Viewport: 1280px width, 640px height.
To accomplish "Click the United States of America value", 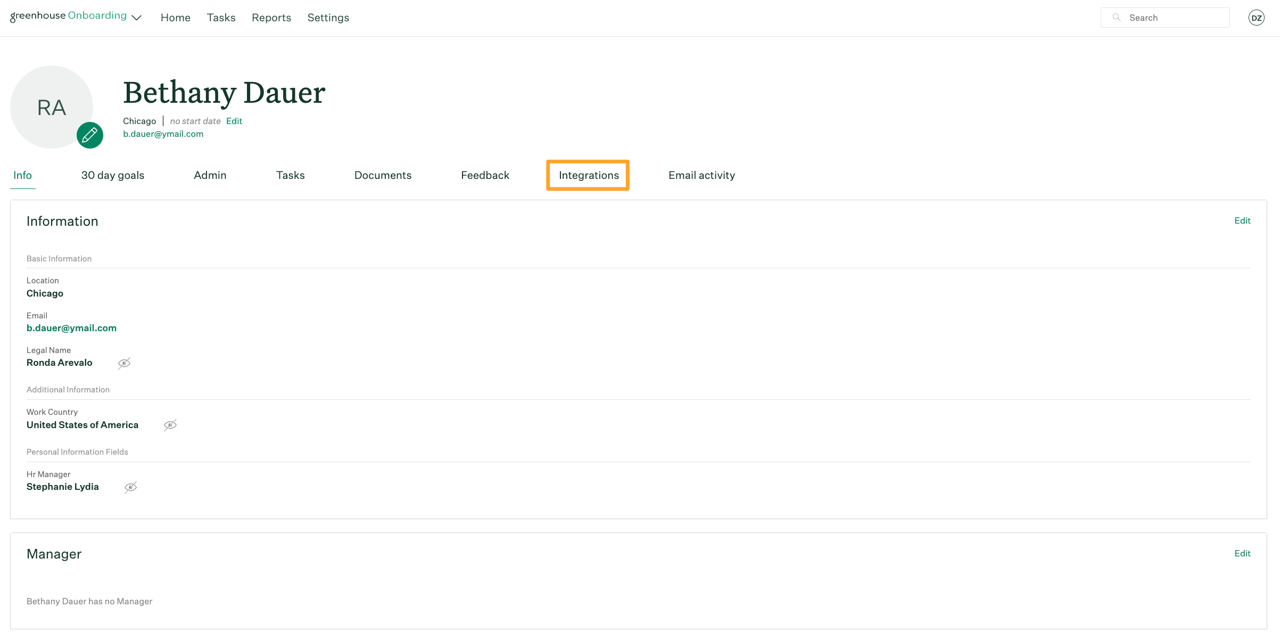I will tap(82, 425).
